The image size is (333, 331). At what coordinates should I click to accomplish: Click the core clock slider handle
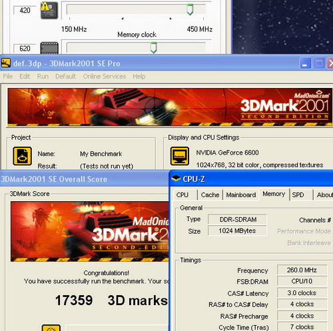[190, 9]
